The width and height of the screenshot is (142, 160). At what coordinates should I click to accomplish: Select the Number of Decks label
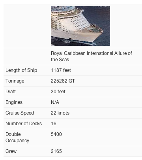[24, 124]
